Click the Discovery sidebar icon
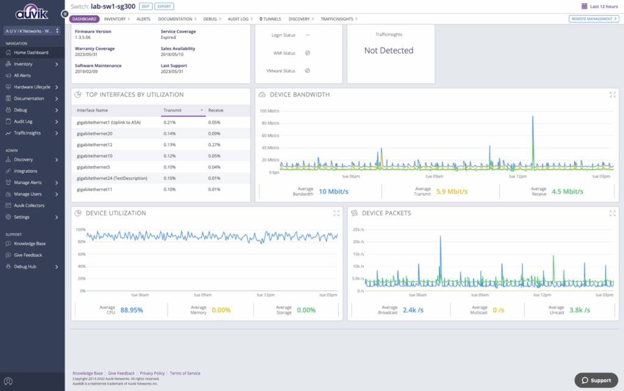The width and height of the screenshot is (624, 391). click(9, 160)
